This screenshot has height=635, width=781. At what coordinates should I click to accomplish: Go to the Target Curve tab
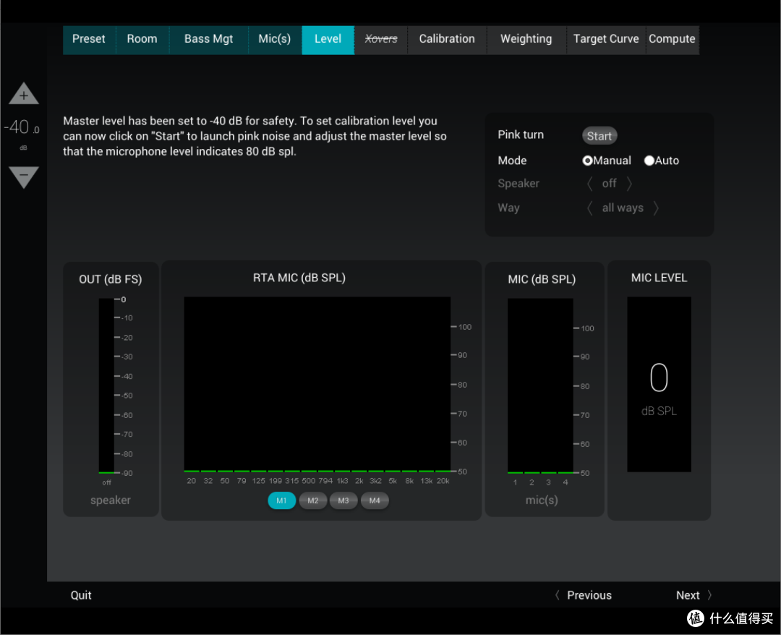606,39
